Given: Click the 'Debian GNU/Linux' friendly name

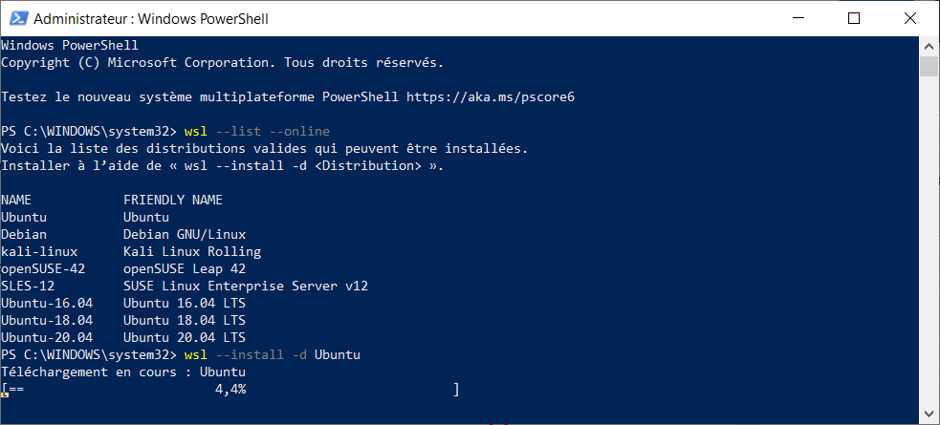Looking at the screenshot, I should click(185, 234).
